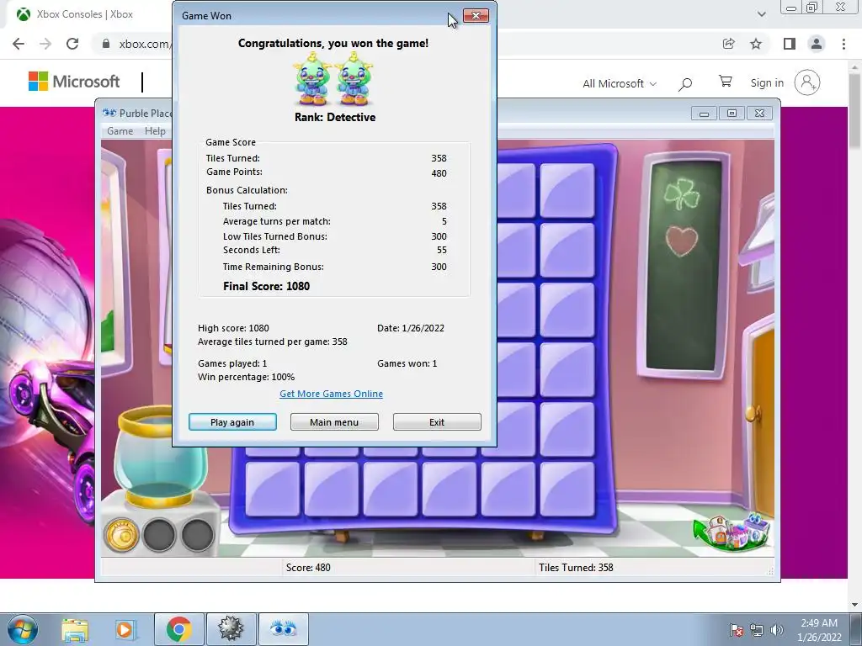Click the Play again button

tap(232, 422)
